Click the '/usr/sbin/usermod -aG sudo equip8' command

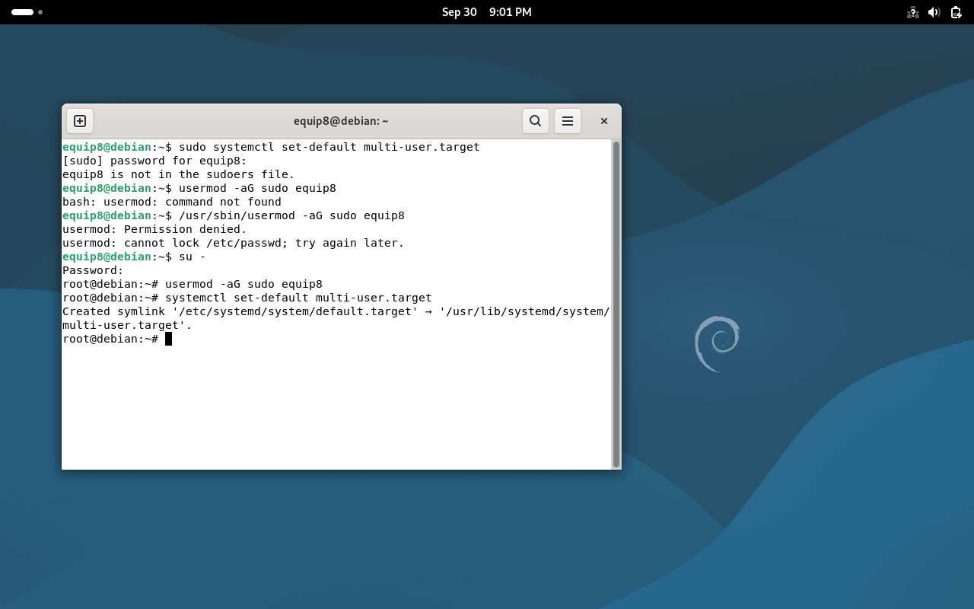pos(291,215)
